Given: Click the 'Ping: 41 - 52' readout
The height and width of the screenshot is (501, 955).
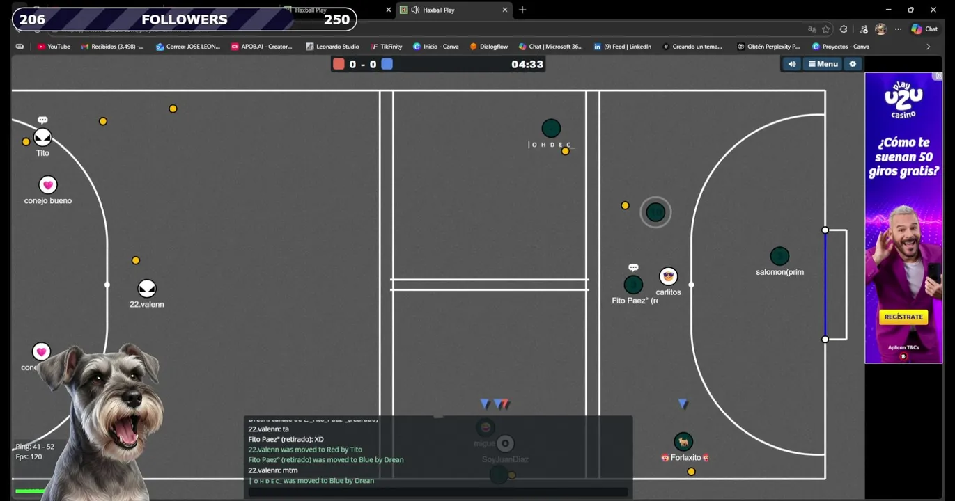Looking at the screenshot, I should (35, 447).
